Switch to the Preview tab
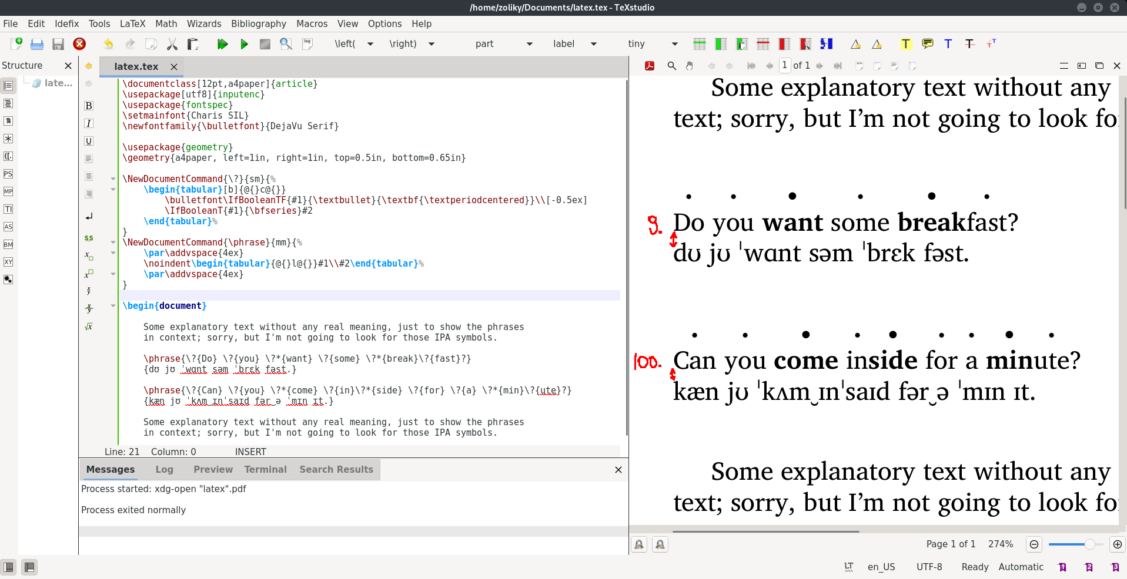 pyautogui.click(x=213, y=470)
